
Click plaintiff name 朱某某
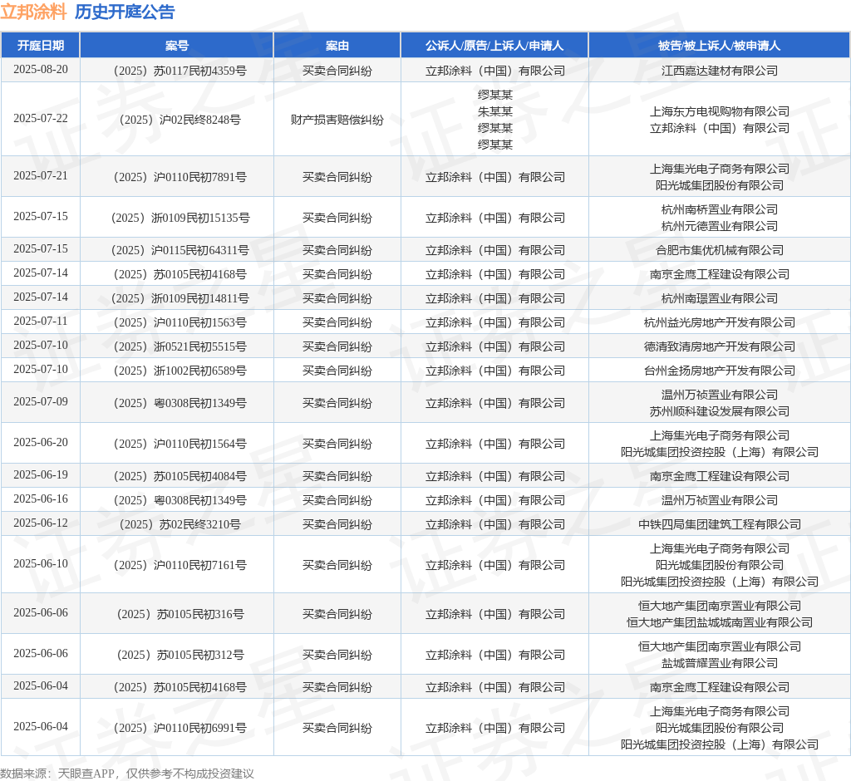(495, 112)
